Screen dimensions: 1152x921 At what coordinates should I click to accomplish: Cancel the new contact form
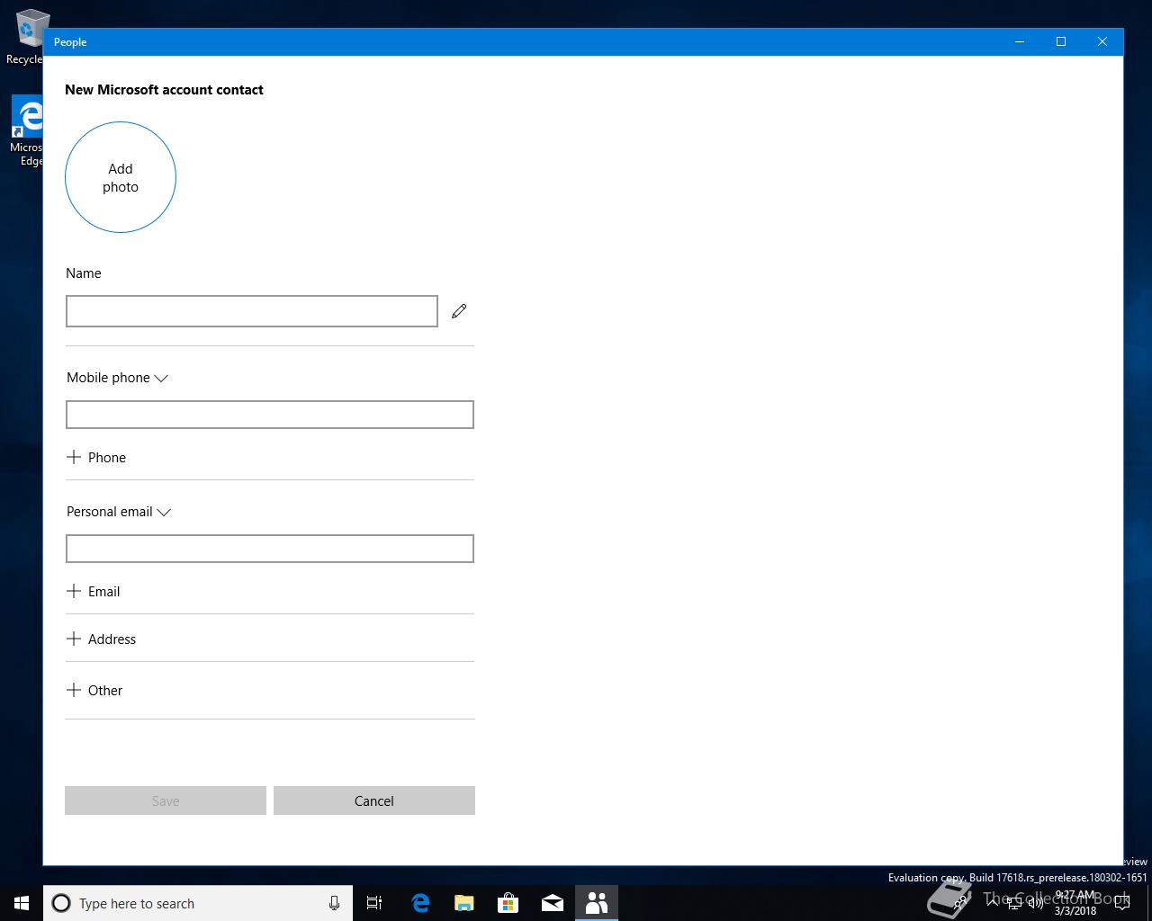tap(374, 800)
